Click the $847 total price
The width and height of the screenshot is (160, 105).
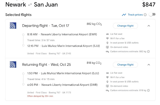point(149,4)
